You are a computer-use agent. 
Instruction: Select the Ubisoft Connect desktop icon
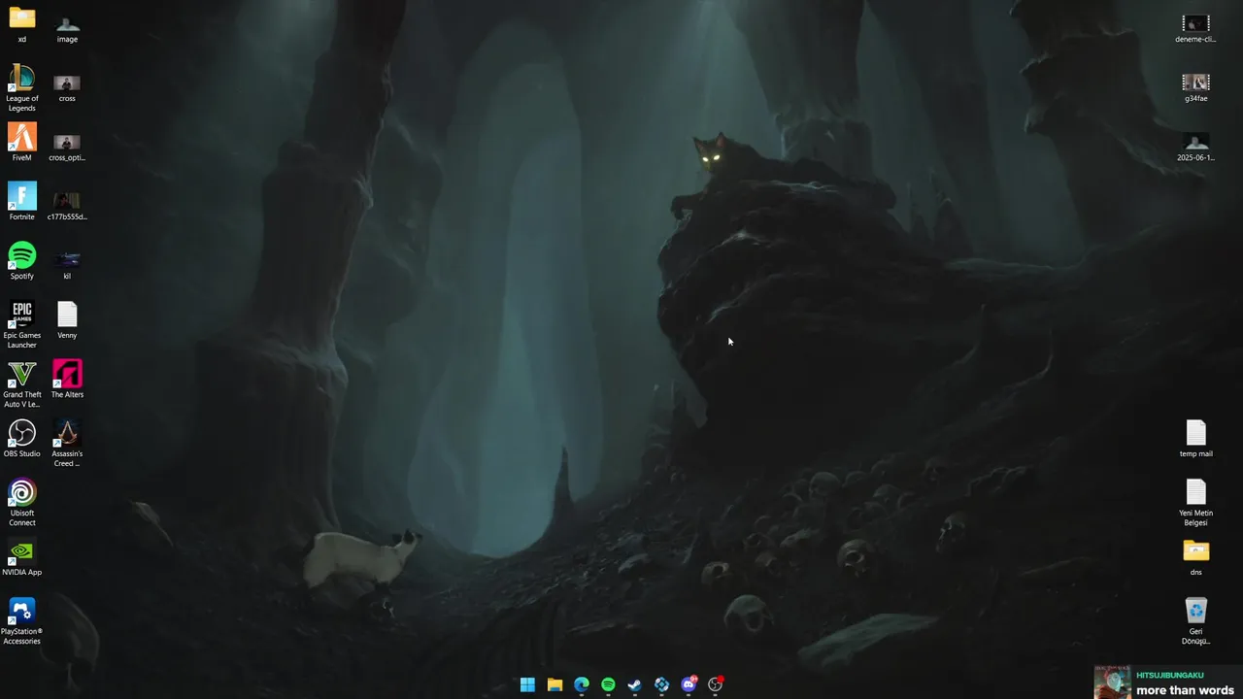tap(22, 502)
